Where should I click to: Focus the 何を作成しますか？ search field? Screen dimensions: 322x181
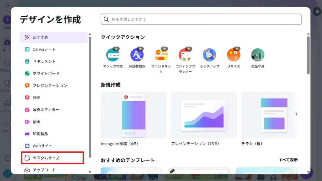[x=201, y=19]
